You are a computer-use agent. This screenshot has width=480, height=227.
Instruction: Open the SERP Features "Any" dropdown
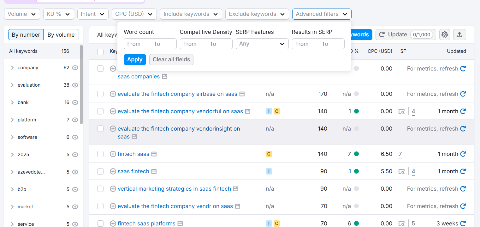coord(262,44)
